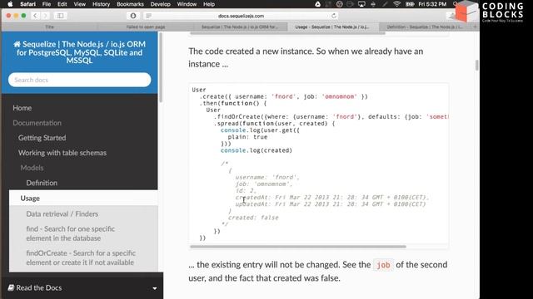Open the Definition page link
This screenshot has width=533, height=299.
pos(42,183)
